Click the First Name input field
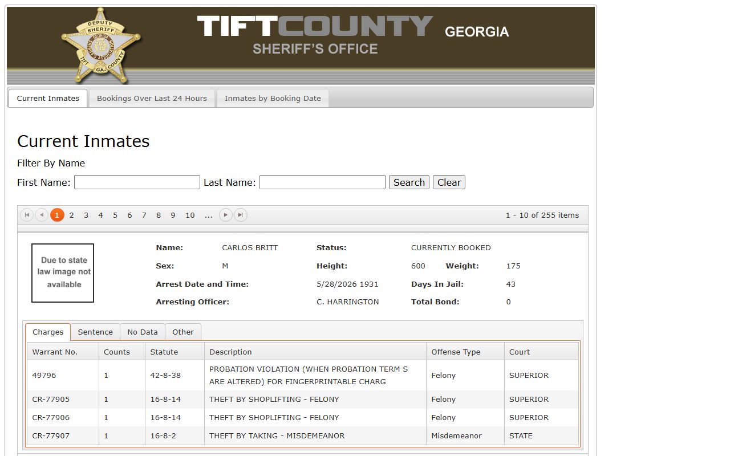Screen dimensions: 730x456 tap(137, 182)
